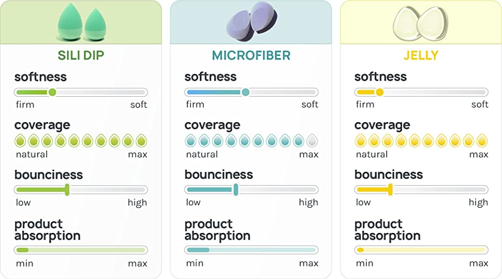Click the Microfiber softness slider handle
Viewport: 502px width, 279px height.
245,93
